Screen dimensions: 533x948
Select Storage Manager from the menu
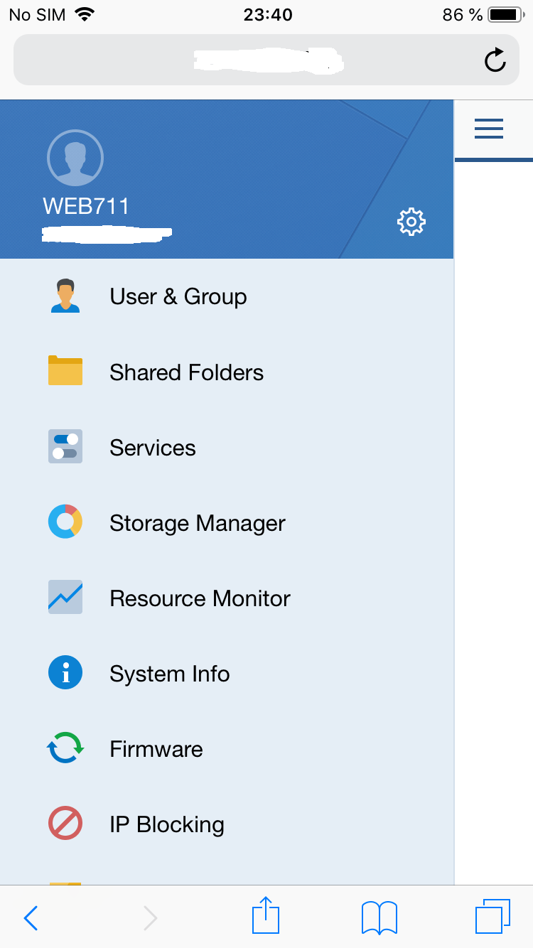point(197,523)
